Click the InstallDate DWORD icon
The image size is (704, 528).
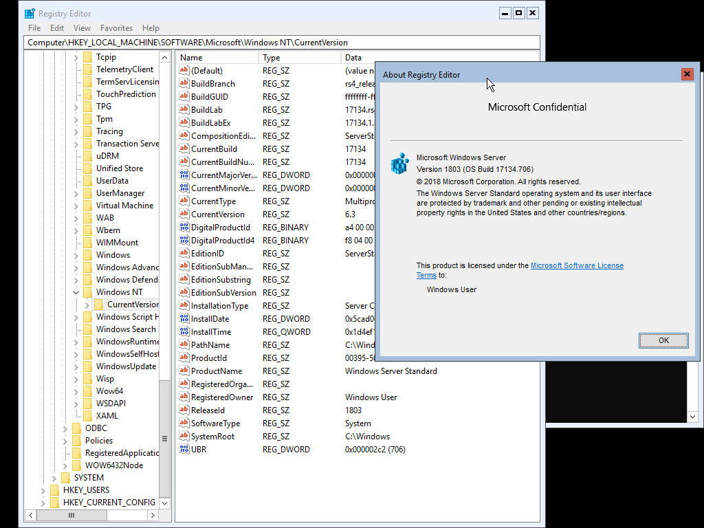184,318
